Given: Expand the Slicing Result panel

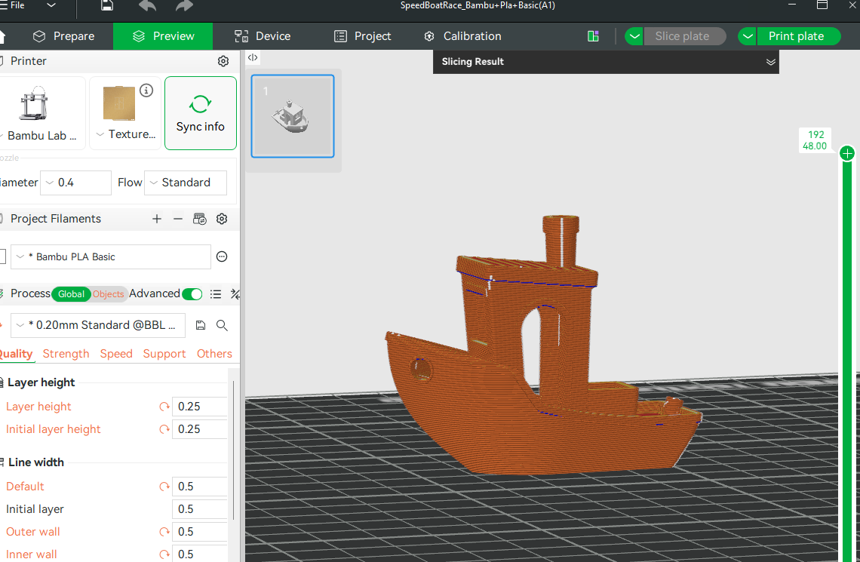Looking at the screenshot, I should pos(770,62).
